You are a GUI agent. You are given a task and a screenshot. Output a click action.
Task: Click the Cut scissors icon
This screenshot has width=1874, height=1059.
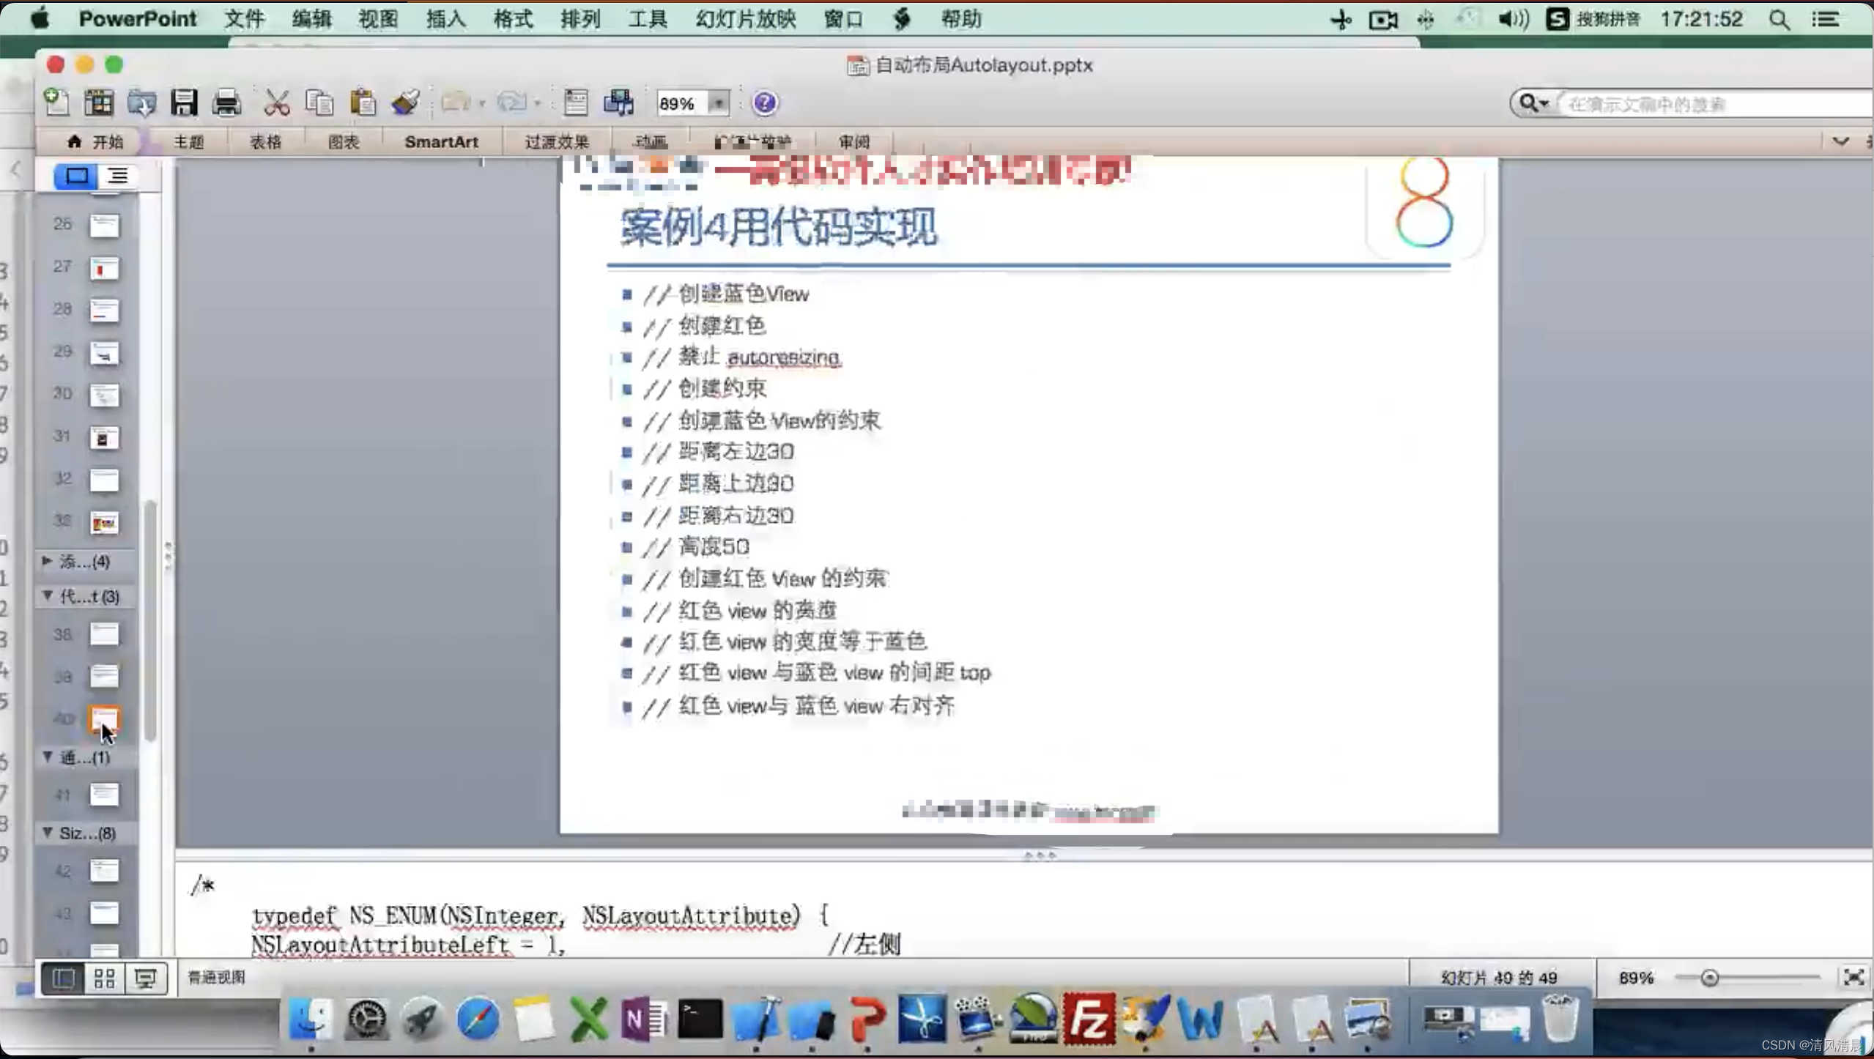coord(276,103)
